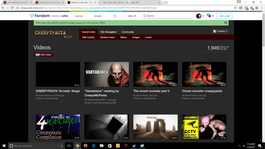Screen dimensions: 265x149
Task: Play The closet monster part 2 thumbnail
Action: (155, 74)
